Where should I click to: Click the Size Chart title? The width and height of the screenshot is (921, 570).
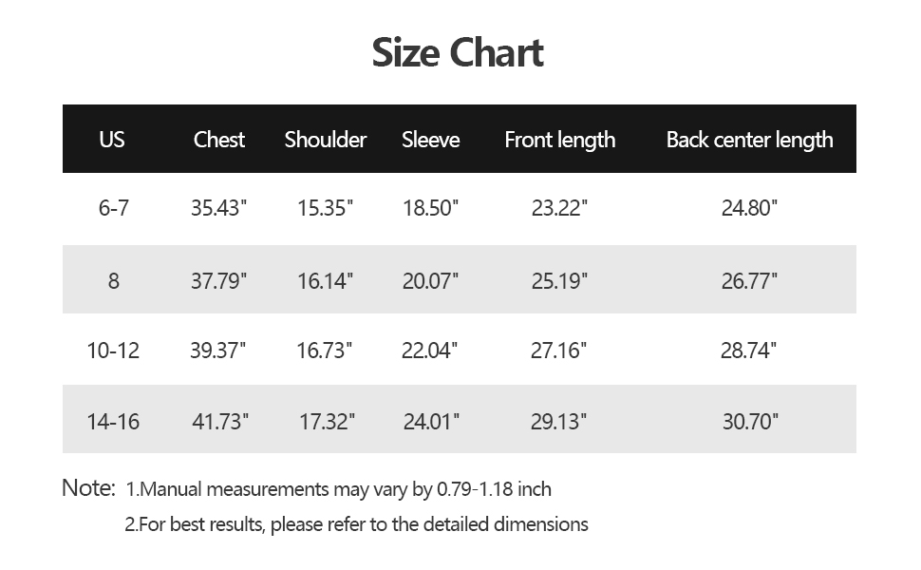(x=458, y=53)
